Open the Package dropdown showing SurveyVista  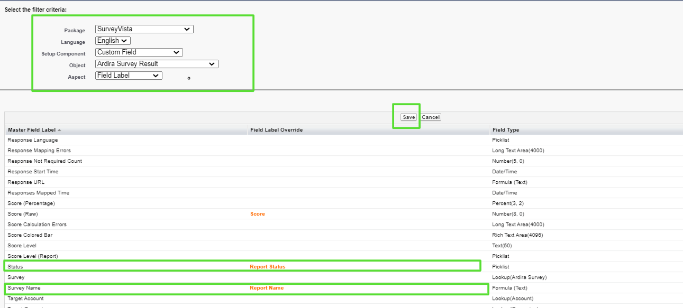tap(144, 29)
